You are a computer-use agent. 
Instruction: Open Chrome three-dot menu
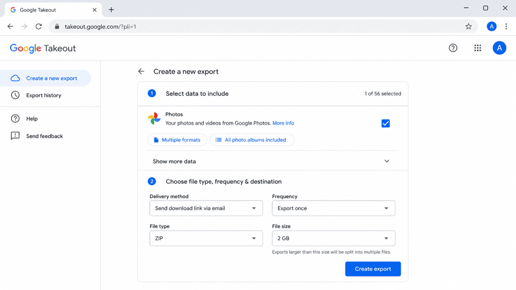[506, 27]
